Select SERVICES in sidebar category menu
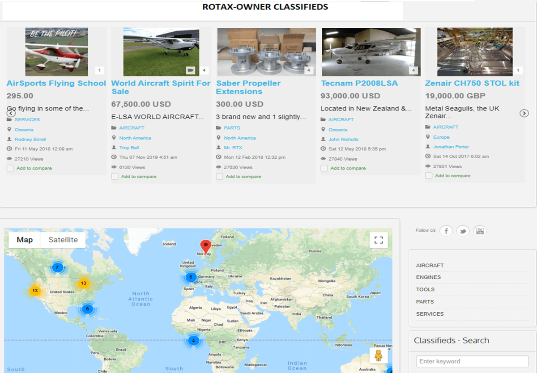Image resolution: width=537 pixels, height=373 pixels. click(x=430, y=314)
